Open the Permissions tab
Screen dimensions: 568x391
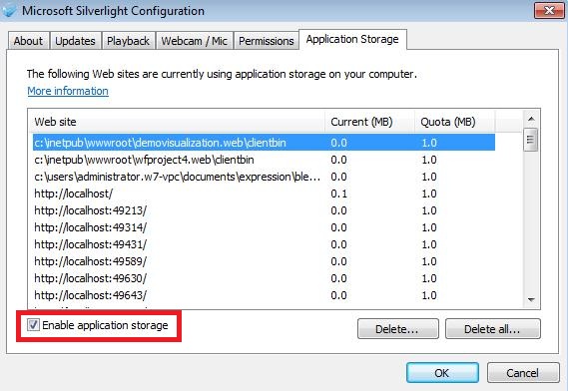(267, 41)
